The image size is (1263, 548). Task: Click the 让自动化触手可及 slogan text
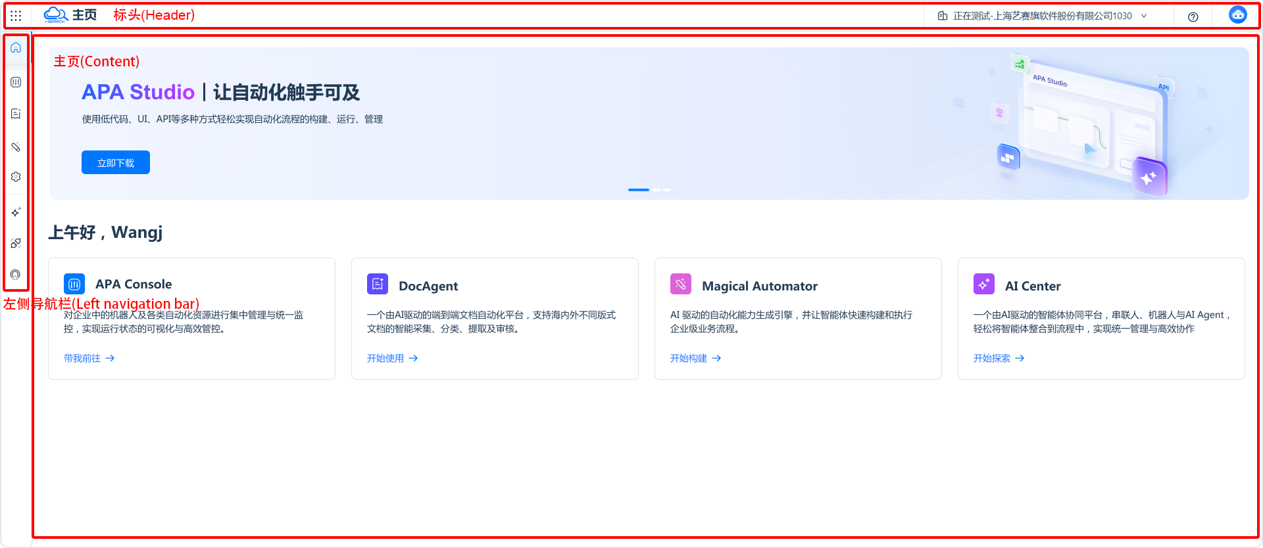tap(286, 92)
